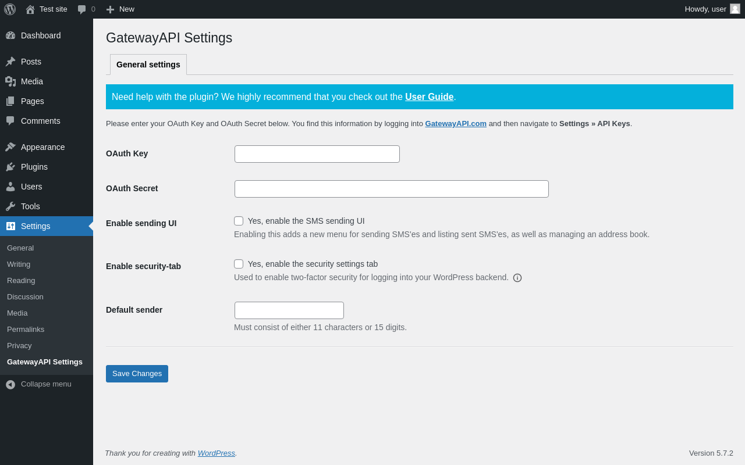
Task: Enable the security settings tab checkbox
Action: 239,264
